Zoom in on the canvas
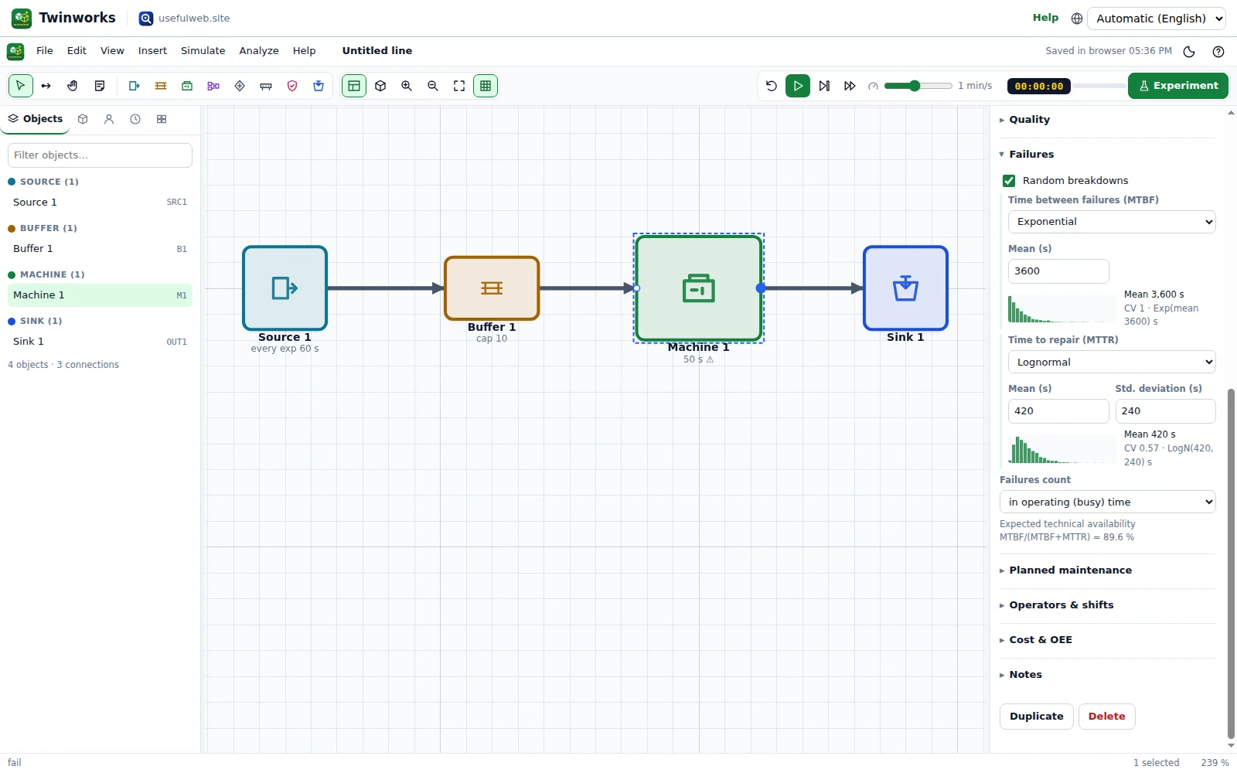Viewport: 1237px width, 773px height. 407,86
